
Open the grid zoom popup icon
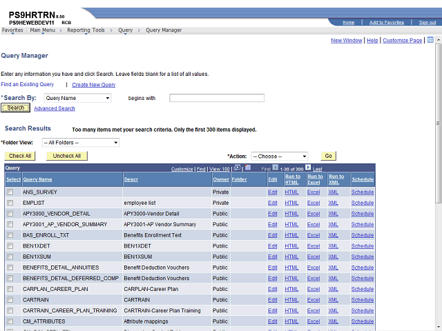237,168
